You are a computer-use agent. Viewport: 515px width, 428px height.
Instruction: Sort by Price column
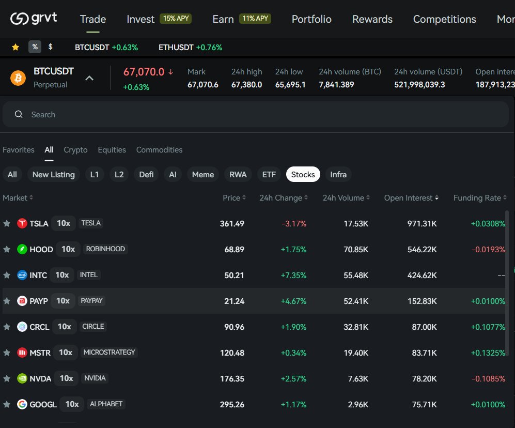(x=234, y=198)
